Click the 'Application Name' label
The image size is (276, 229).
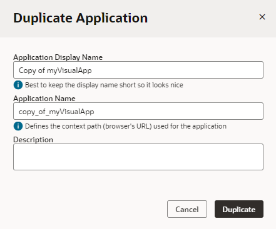coord(44,99)
